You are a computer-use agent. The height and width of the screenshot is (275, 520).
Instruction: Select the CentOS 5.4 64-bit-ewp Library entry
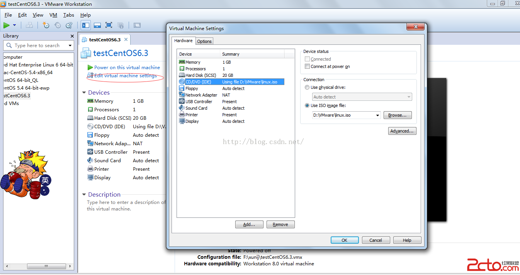26,88
